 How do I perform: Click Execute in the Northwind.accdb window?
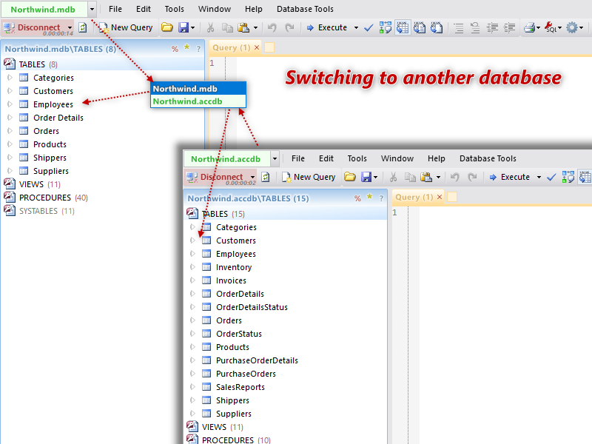click(510, 177)
